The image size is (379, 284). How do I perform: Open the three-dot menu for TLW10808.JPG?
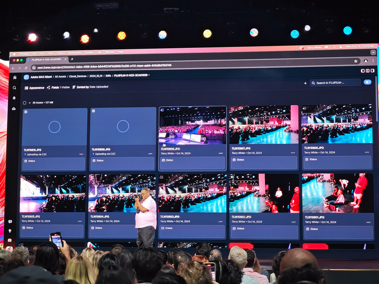tap(221, 153)
